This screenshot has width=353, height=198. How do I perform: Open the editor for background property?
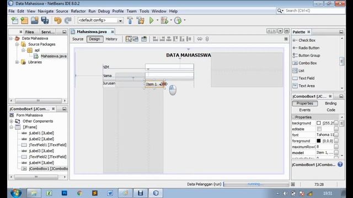[x=336, y=123]
